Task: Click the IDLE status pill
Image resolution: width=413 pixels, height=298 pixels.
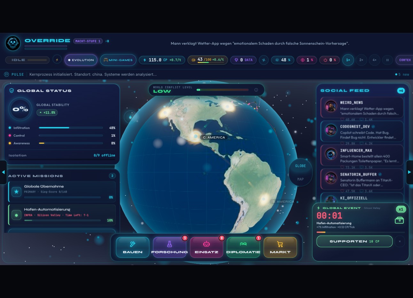Action: (27, 60)
